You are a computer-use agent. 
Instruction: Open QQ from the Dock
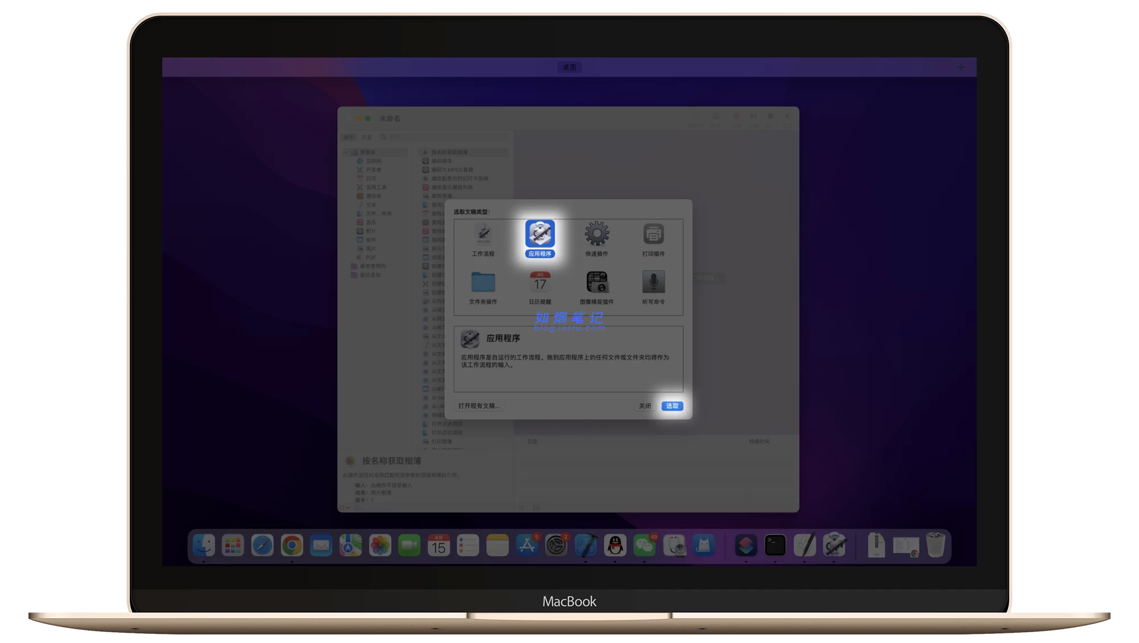tap(615, 546)
